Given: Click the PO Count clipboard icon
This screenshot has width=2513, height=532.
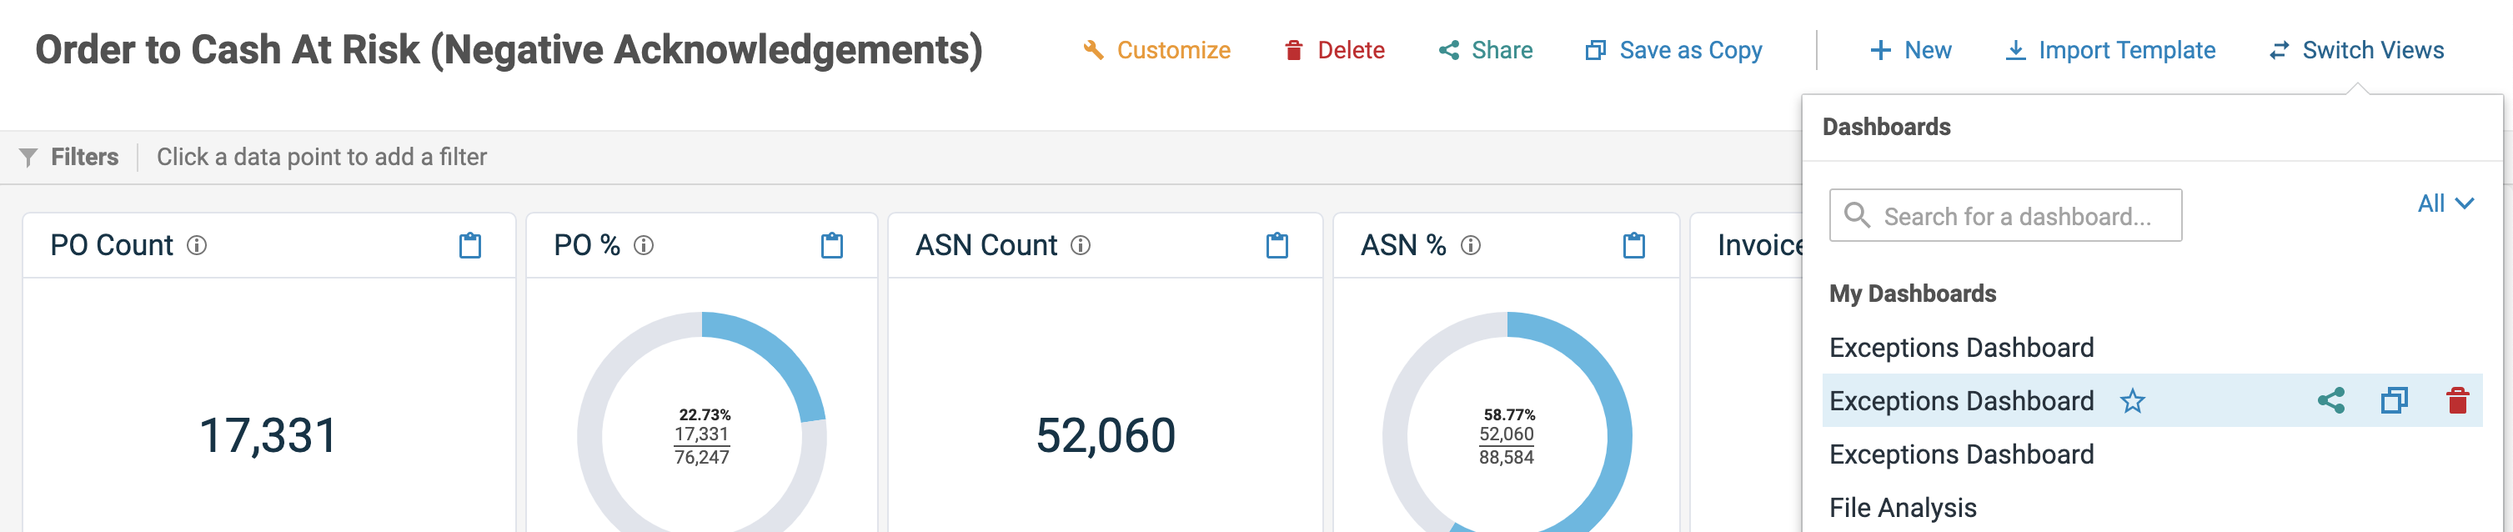Looking at the screenshot, I should pyautogui.click(x=470, y=245).
